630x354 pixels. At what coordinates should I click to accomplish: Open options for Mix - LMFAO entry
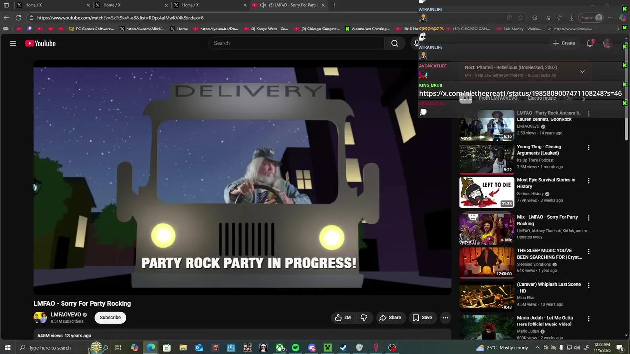(588, 218)
